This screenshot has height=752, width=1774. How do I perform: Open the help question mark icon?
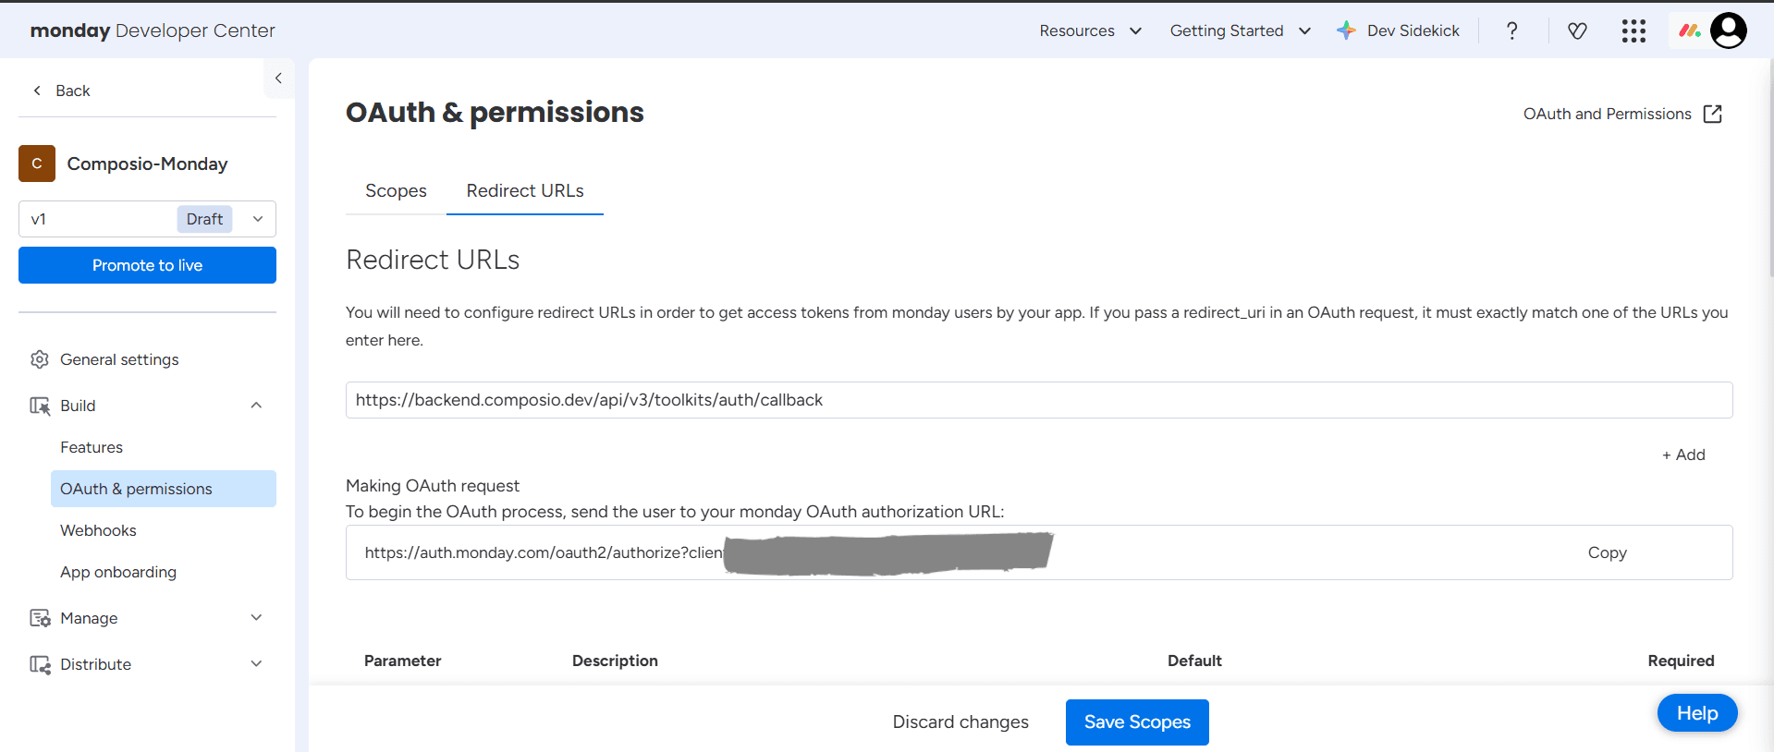[x=1512, y=30]
